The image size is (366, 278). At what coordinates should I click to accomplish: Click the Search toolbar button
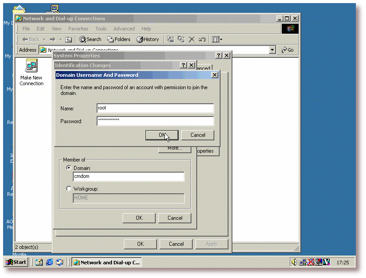tap(90, 39)
